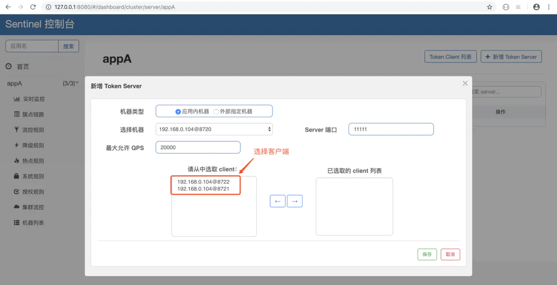Screen dimensions: 557x285
Task: Go back in browser history
Action: (8, 7)
